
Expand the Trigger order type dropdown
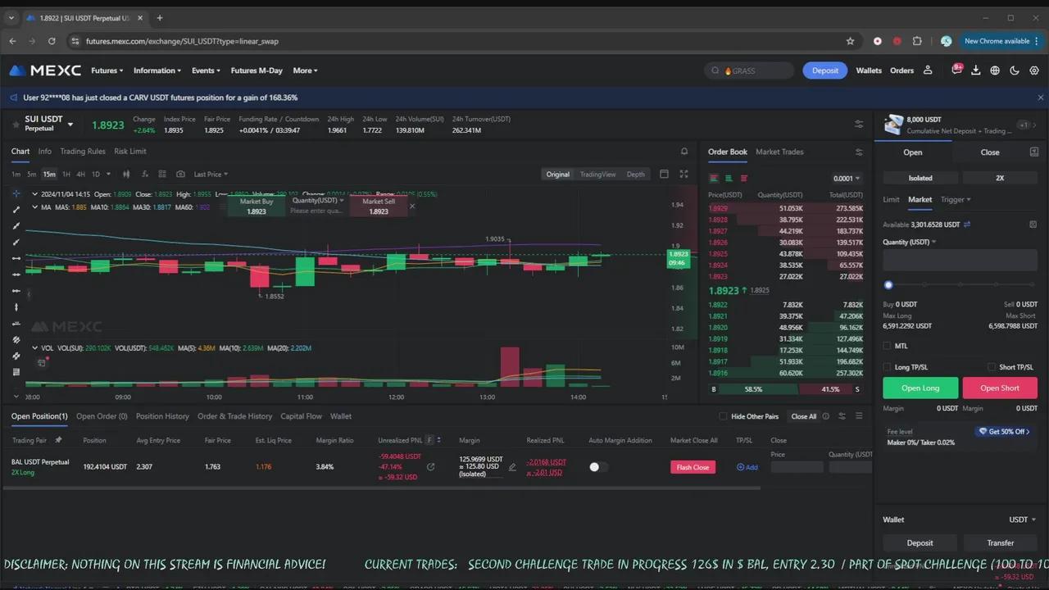(x=956, y=199)
